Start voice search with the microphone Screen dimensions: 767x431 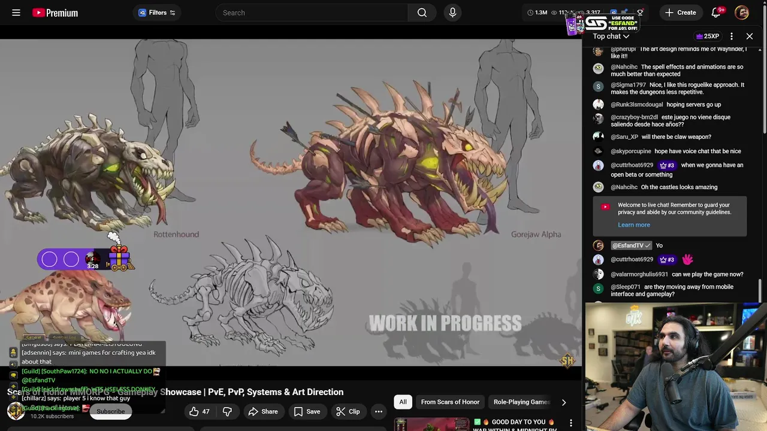coord(452,13)
